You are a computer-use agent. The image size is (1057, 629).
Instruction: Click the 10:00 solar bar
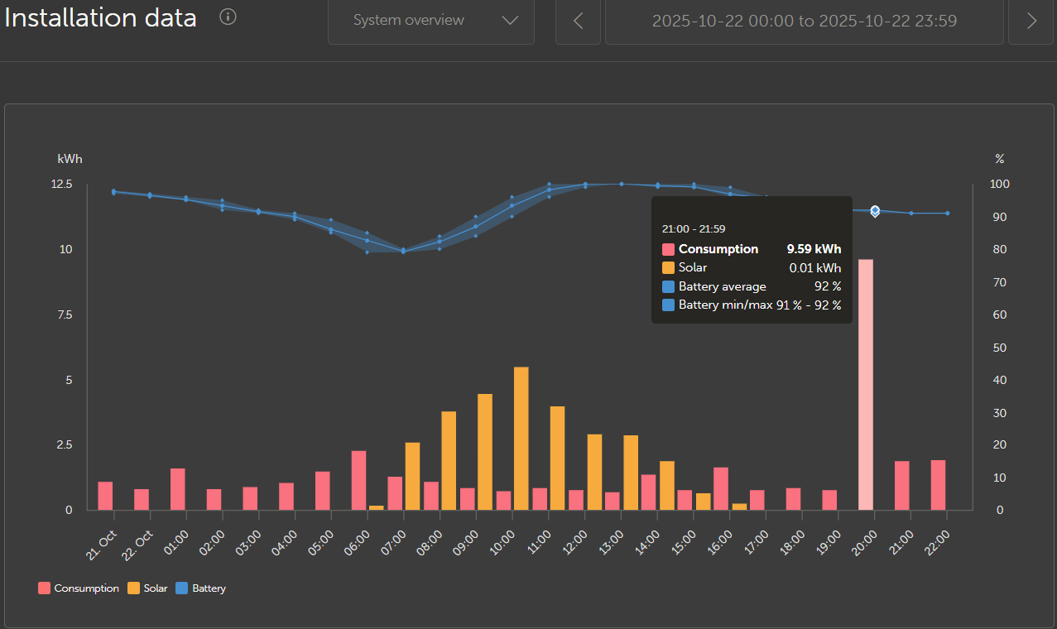[x=521, y=439]
